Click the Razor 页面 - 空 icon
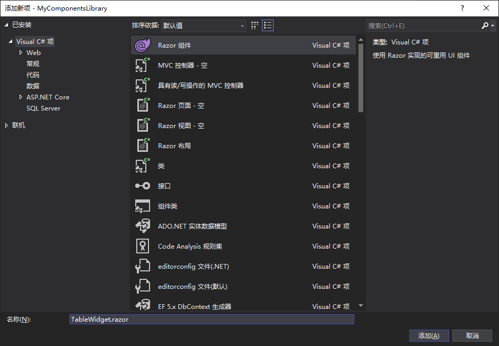Image resolution: width=499 pixels, height=346 pixels. point(143,105)
